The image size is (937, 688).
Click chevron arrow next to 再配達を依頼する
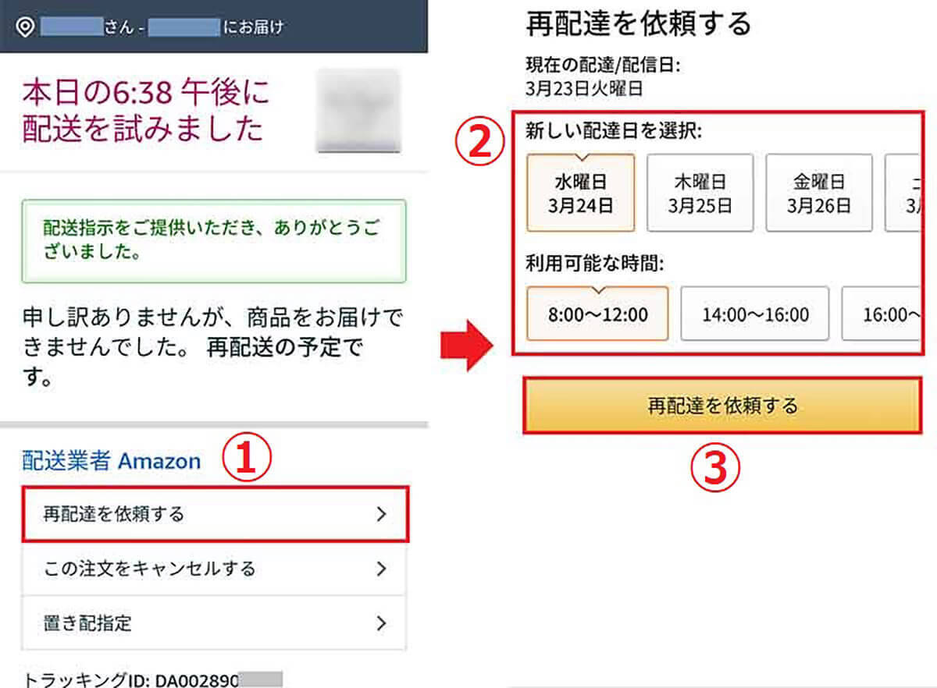(x=381, y=514)
